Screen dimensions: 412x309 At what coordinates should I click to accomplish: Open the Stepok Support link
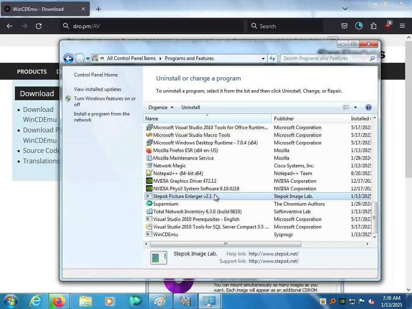[274, 261]
